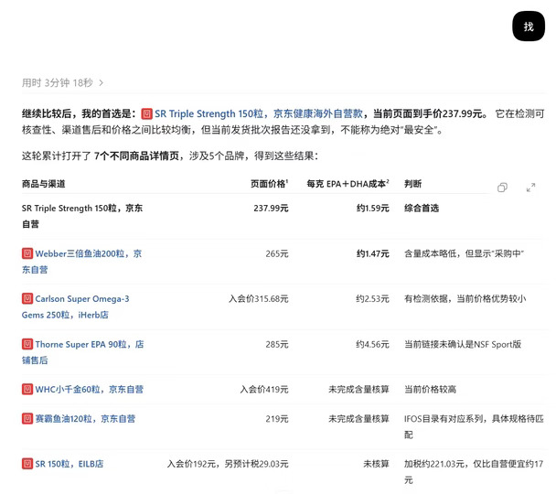Click the black 找 user message bubble

pyautogui.click(x=529, y=27)
